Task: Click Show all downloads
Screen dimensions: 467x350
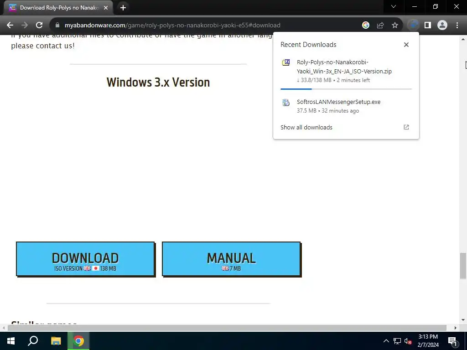Action: [306, 128]
